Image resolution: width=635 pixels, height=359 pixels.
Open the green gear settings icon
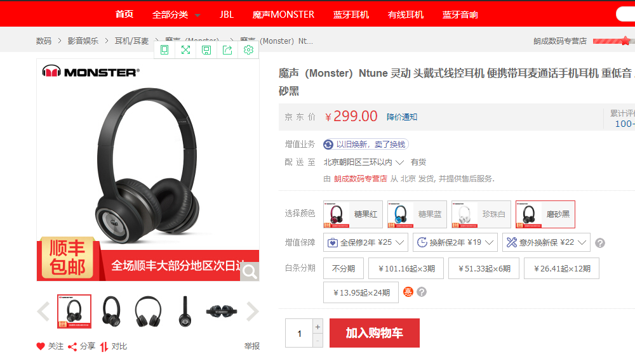[249, 49]
